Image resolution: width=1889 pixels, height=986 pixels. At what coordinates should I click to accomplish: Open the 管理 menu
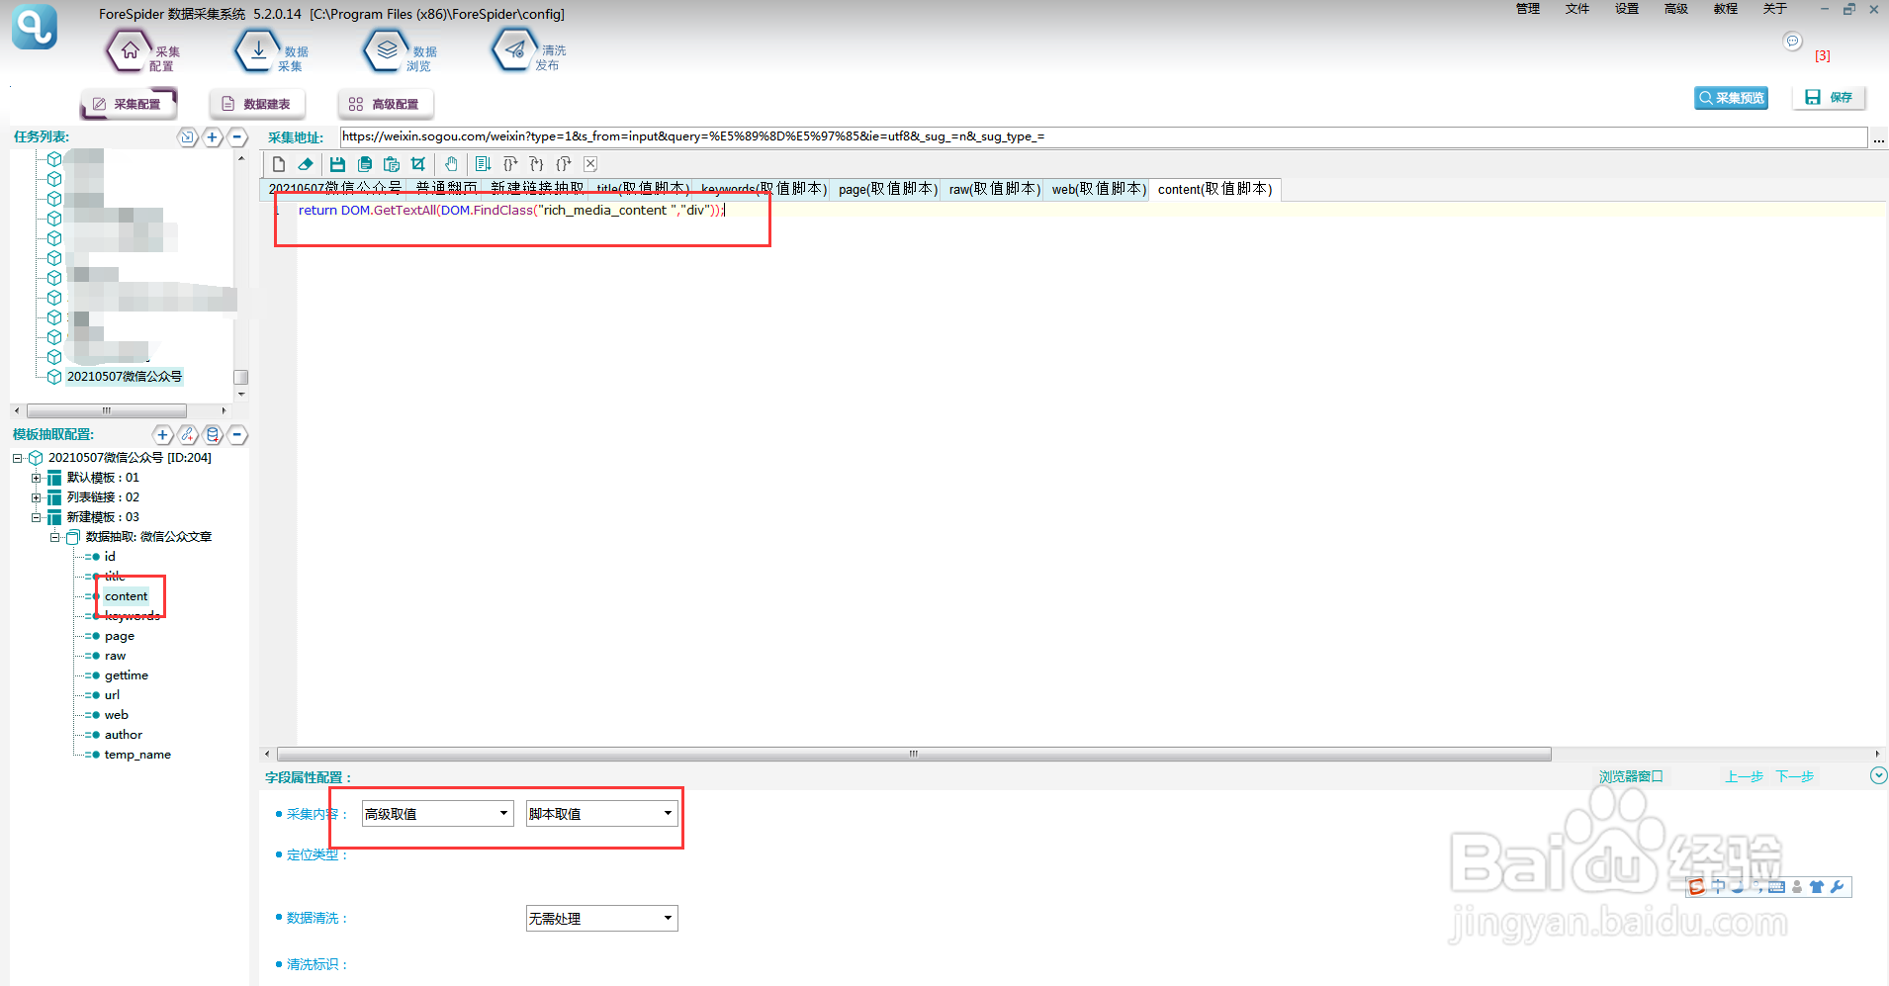tap(1528, 9)
